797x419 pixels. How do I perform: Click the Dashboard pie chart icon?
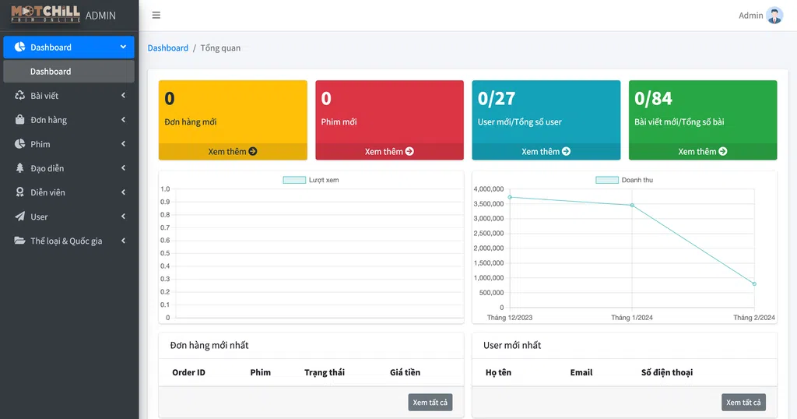pos(19,47)
